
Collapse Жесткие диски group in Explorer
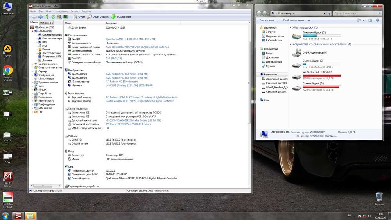[x=291, y=27]
